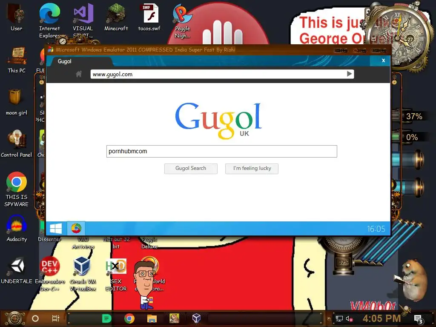Open the Audacity desktop icon
Image resolution: width=436 pixels, height=327 pixels.
(x=17, y=229)
